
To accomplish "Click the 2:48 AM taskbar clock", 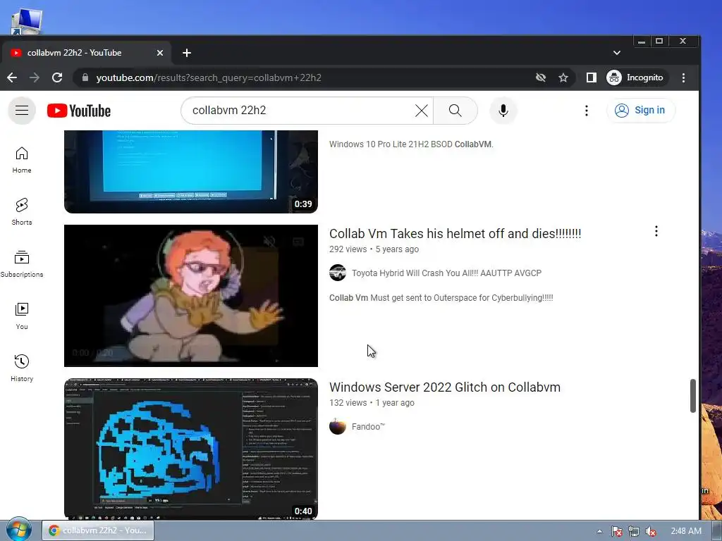I will tap(685, 531).
